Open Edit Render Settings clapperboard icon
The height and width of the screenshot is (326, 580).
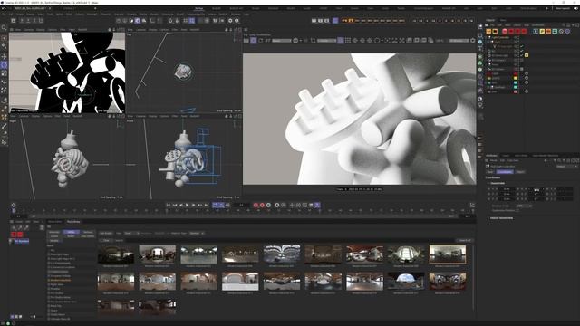point(326,21)
